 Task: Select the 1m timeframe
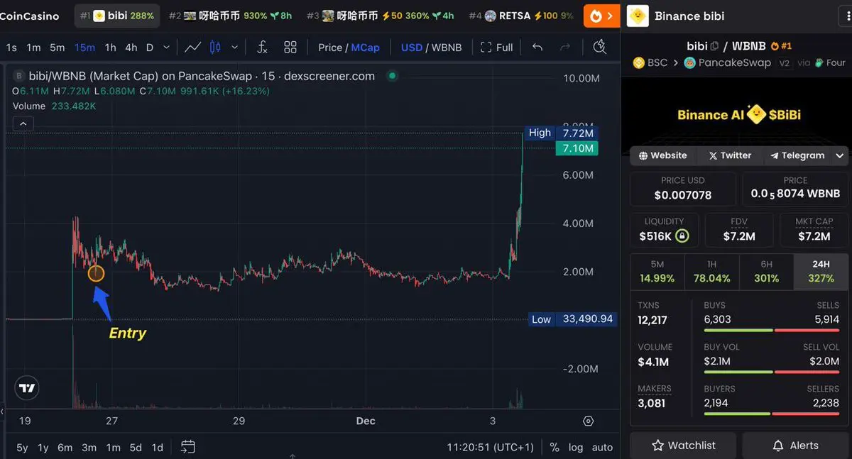[x=33, y=48]
